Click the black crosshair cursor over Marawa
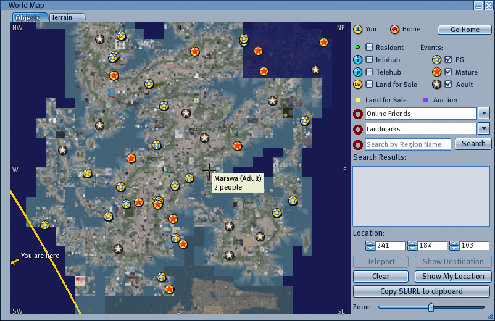This screenshot has height=321, width=495. [x=209, y=170]
